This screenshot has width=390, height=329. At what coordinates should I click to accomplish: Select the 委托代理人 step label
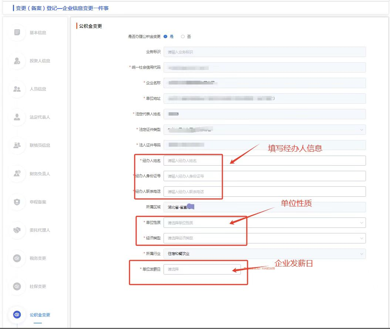[x=40, y=230]
